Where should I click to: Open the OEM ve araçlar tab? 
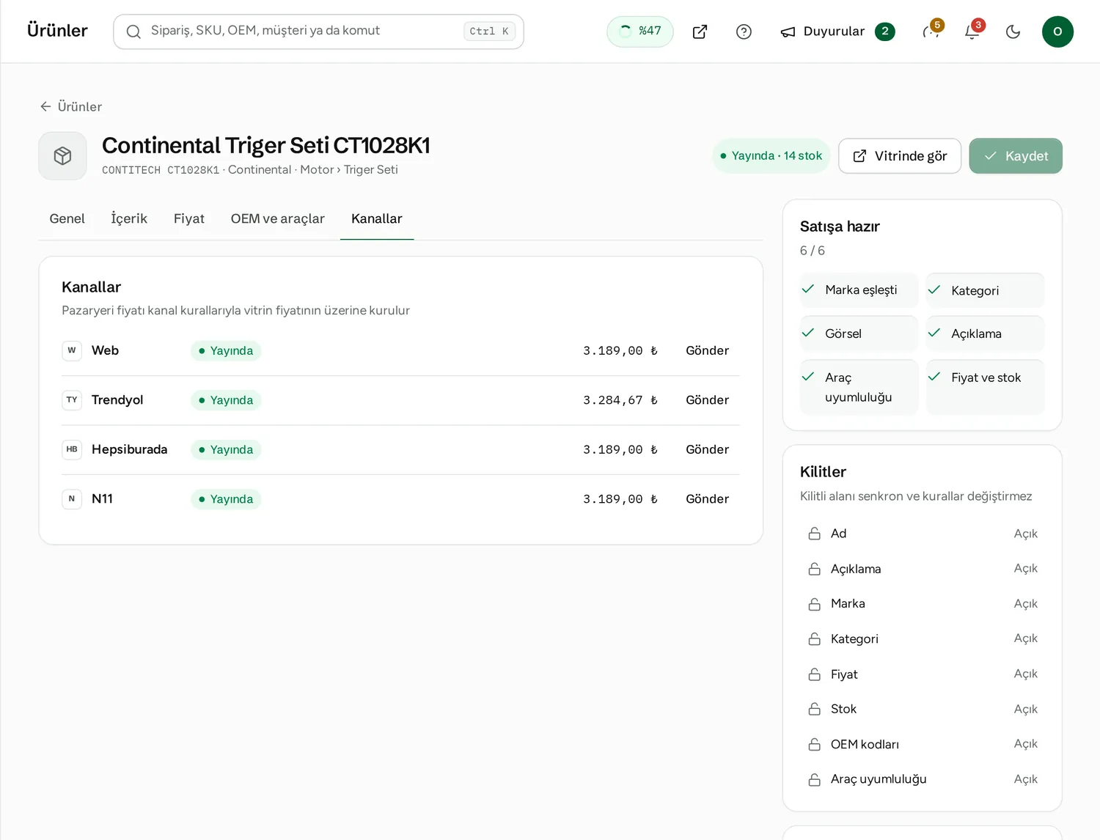coord(278,218)
